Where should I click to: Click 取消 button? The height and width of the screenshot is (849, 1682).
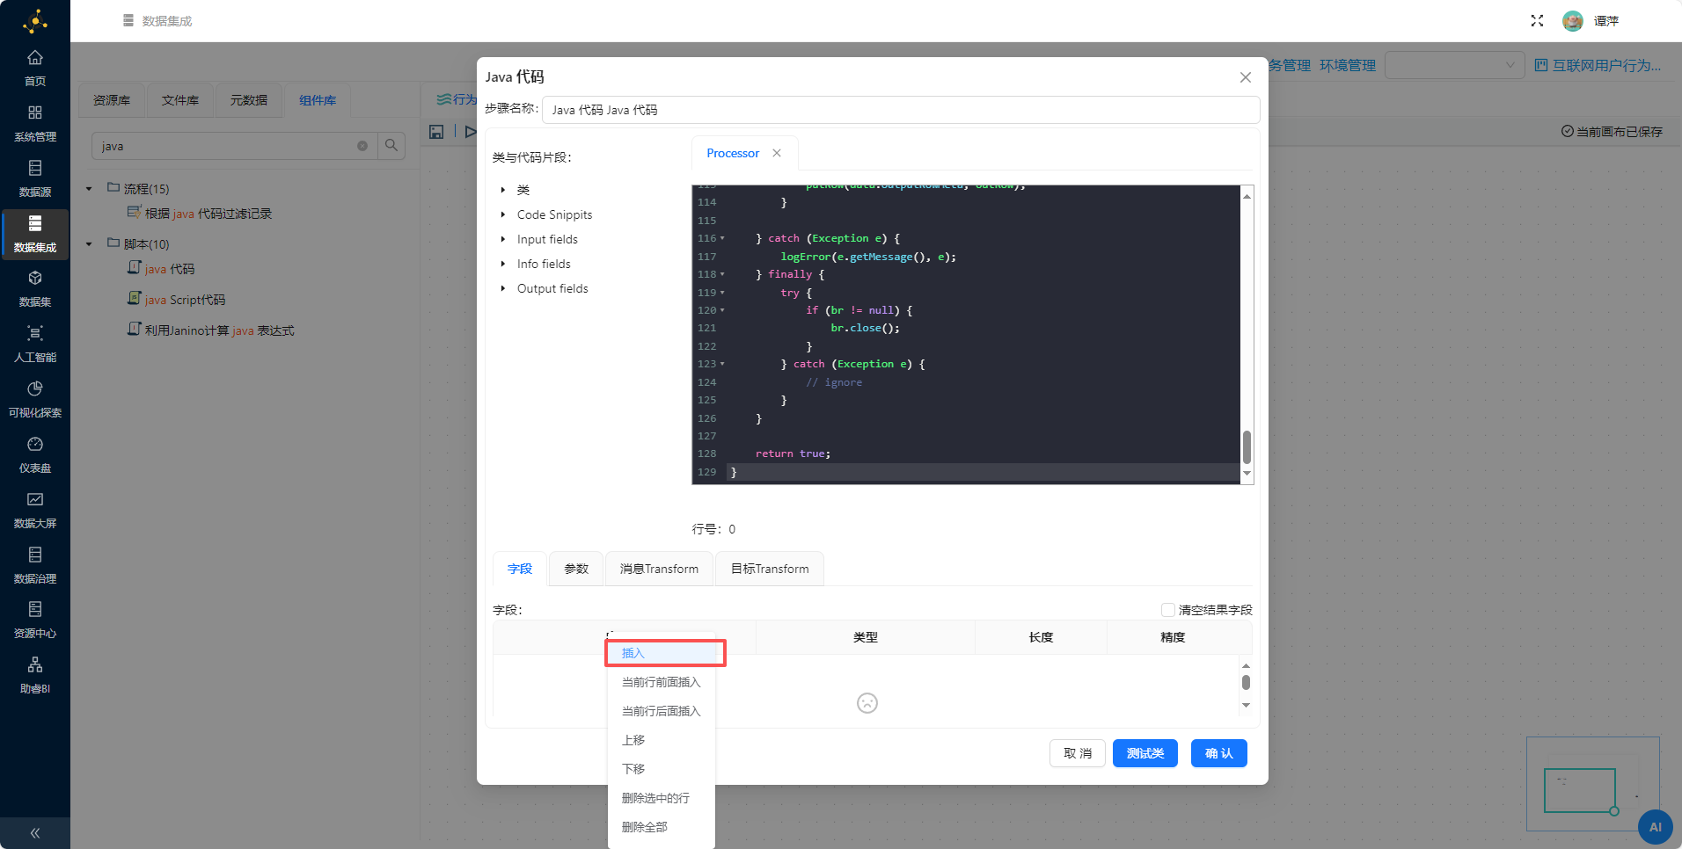[1078, 753]
